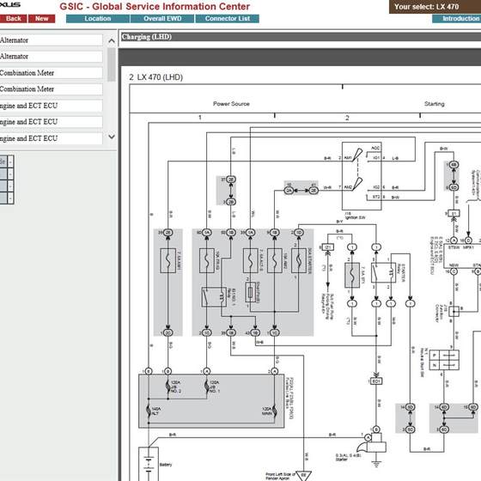This screenshot has width=481, height=481.
Task: Click the EG1 connector symbol above the starter
Action: tap(376, 381)
